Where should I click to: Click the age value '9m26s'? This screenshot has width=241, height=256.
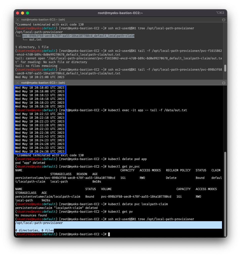(x=46, y=200)
